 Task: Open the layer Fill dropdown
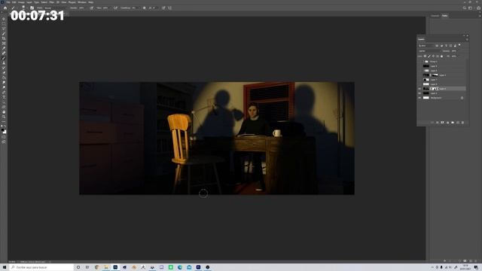[454, 56]
